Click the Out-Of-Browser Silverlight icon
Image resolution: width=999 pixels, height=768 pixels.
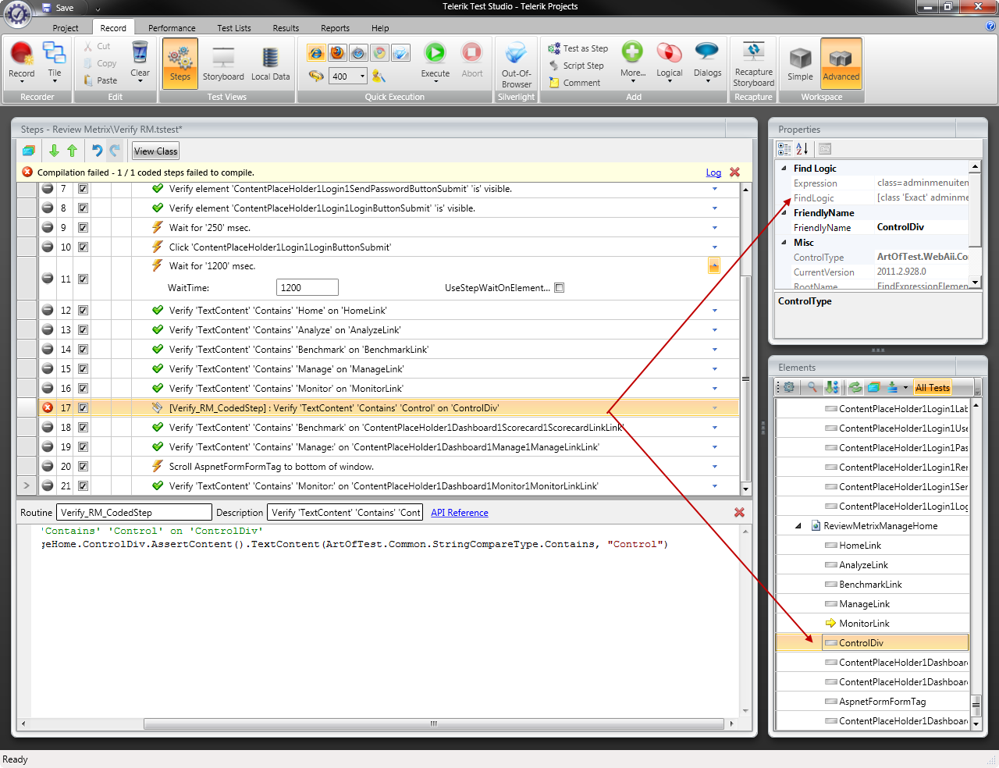[x=516, y=54]
